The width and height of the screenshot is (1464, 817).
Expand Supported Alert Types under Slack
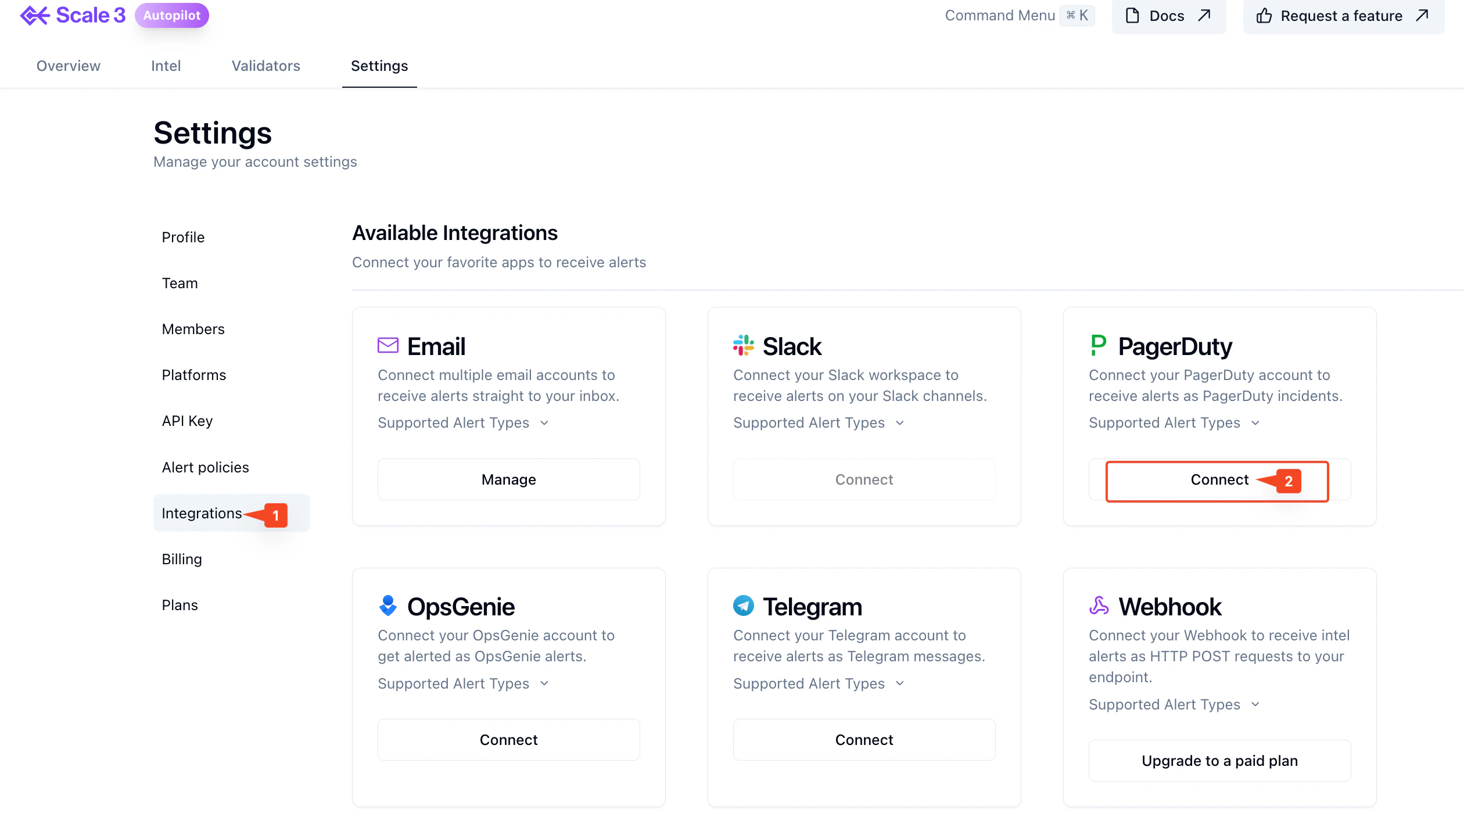coord(819,422)
